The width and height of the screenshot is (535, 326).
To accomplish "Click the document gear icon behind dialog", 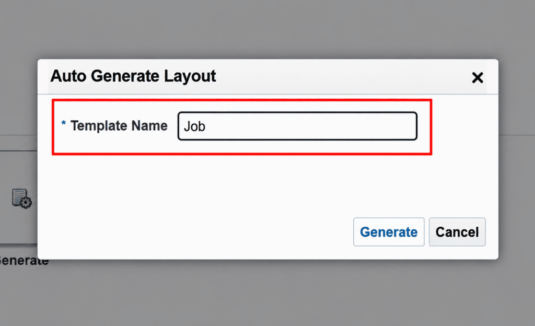I will (21, 198).
